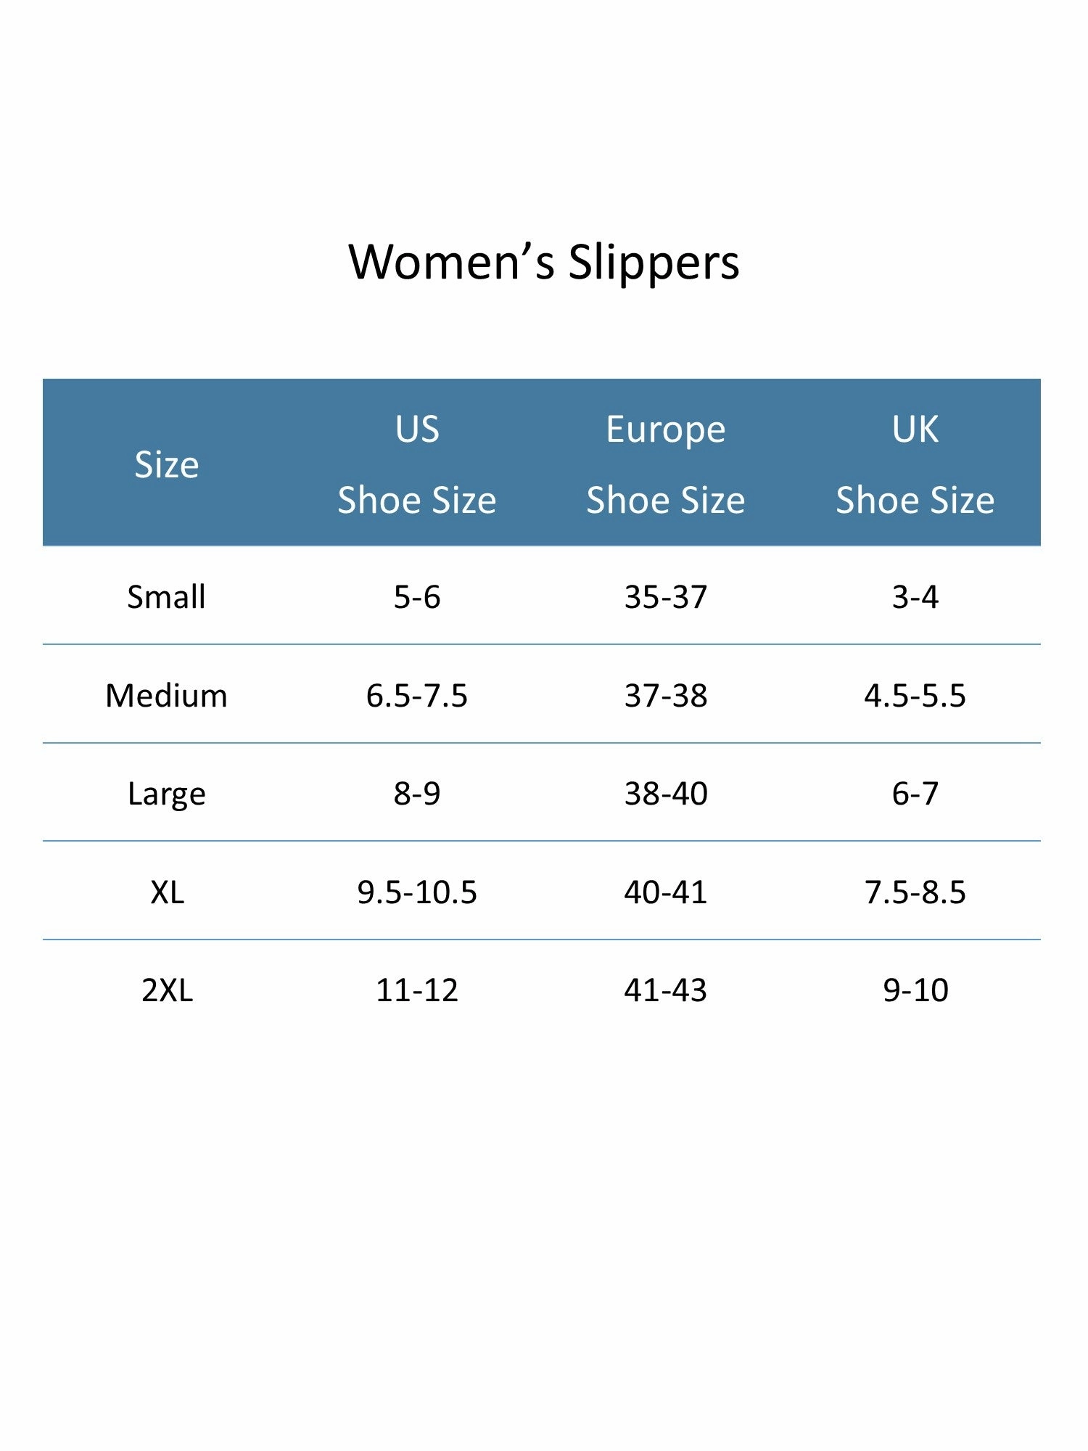
Task: Click the UK 4.5-5.5 cell
Action: click(915, 696)
